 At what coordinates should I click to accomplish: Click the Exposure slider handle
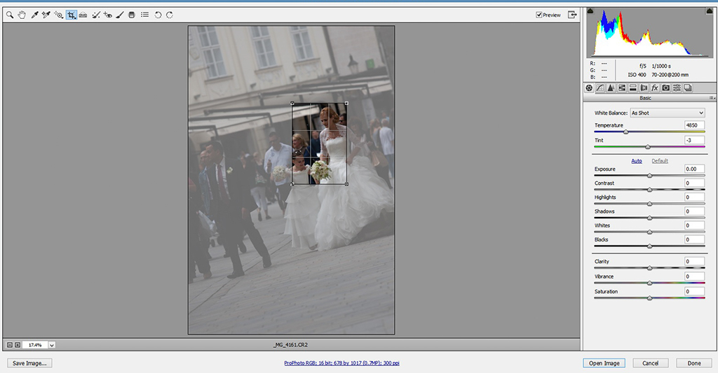pyautogui.click(x=650, y=175)
